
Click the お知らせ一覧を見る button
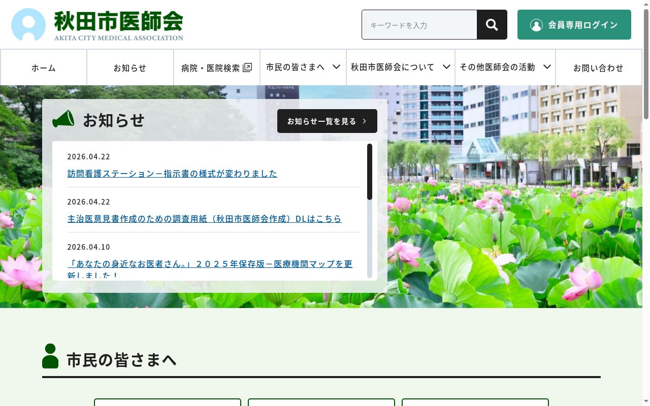[327, 121]
